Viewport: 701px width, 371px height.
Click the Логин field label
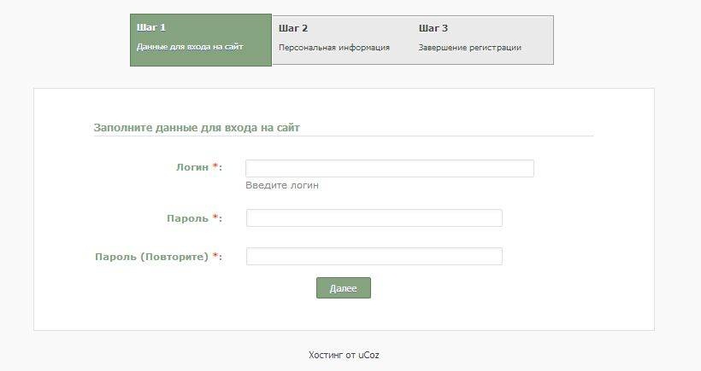[x=192, y=167]
